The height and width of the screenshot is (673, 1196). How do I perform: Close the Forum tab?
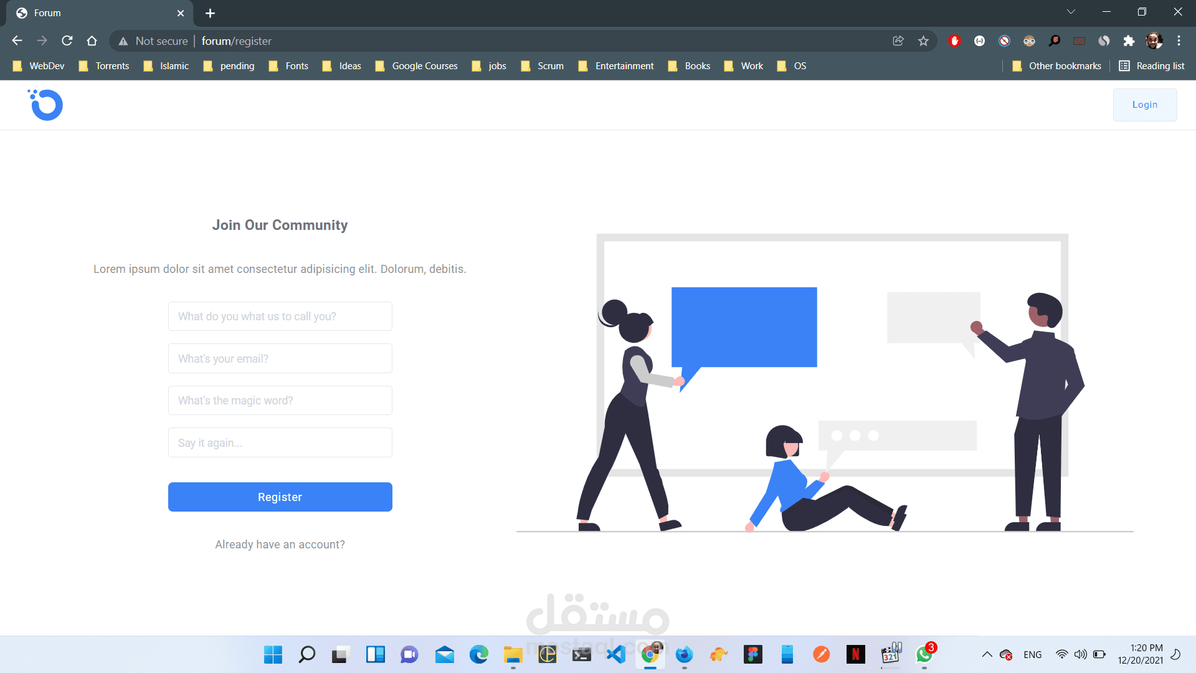[x=181, y=13]
